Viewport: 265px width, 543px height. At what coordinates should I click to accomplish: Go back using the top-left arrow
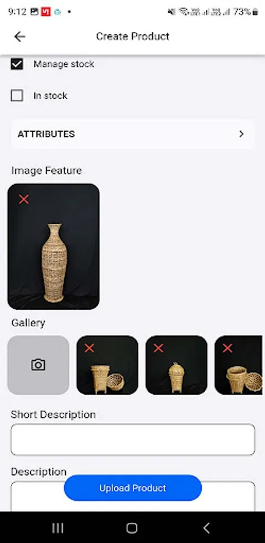coord(20,36)
